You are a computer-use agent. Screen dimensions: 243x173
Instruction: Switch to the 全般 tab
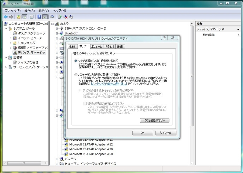tap(72, 47)
